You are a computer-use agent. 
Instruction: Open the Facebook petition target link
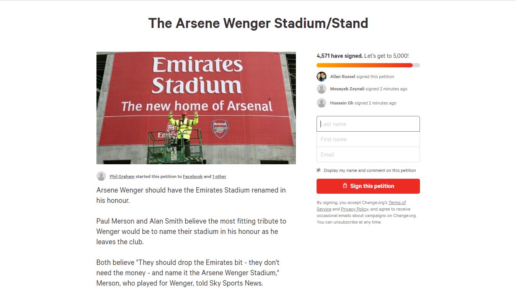point(193,176)
